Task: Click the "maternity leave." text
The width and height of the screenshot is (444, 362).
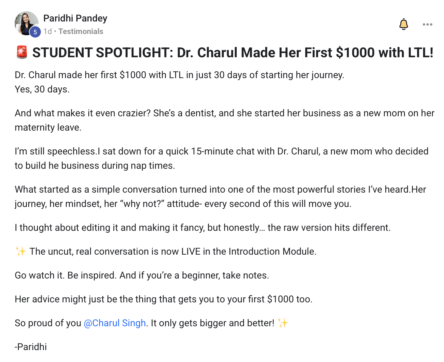Action: point(48,127)
